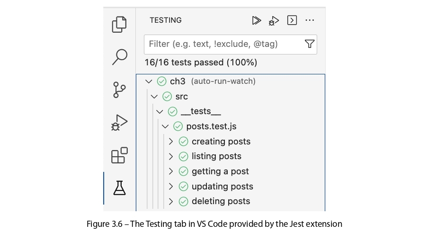Open the Search view icon
The image size is (436, 242).
click(x=119, y=57)
